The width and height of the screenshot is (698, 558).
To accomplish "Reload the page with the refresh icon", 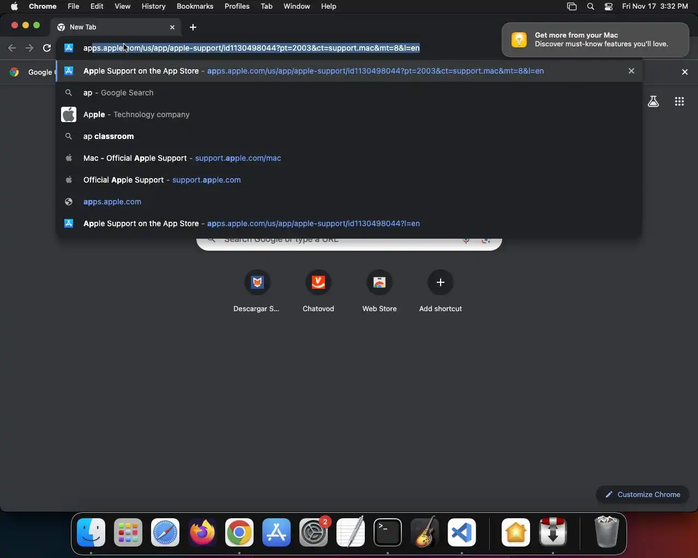I will (x=47, y=48).
